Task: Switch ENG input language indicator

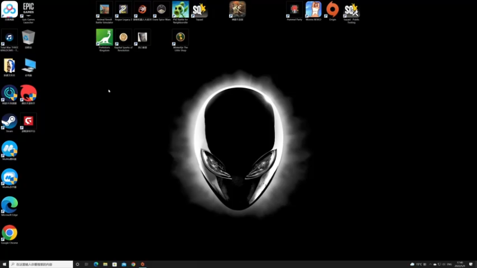Action: [450, 264]
